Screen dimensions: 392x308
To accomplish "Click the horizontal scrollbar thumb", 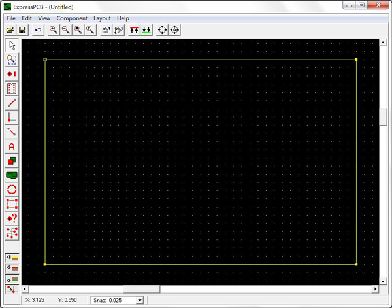I will pyautogui.click(x=142, y=289).
